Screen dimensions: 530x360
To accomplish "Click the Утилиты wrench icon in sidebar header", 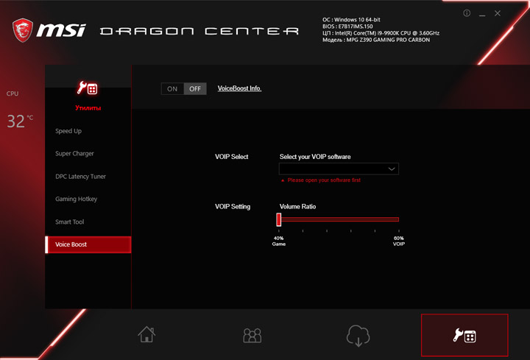I will (x=87, y=88).
